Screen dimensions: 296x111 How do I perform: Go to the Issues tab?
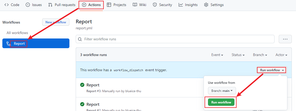[x=34, y=5]
